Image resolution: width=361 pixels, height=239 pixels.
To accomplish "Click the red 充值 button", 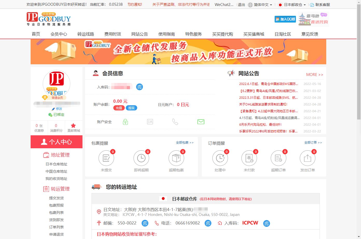I will coord(119,108).
